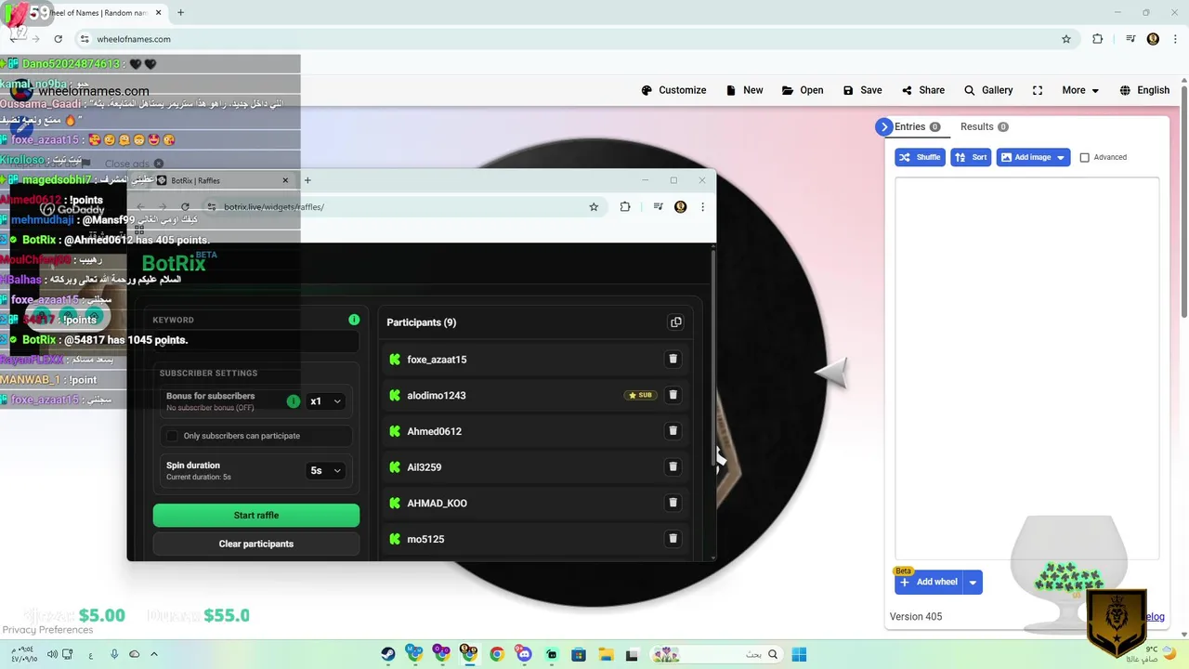
Task: Open Steam from the taskbar
Action: 388,654
